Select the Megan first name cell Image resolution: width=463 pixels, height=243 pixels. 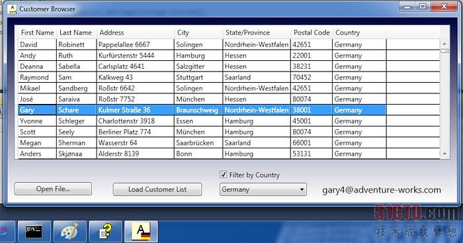tap(37, 143)
